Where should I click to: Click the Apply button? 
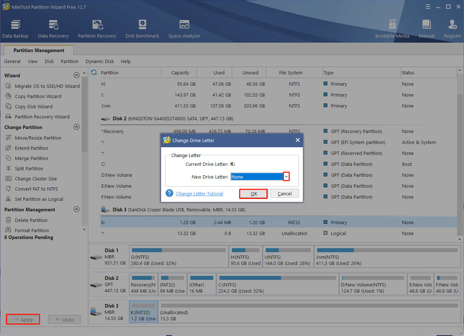pyautogui.click(x=23, y=320)
